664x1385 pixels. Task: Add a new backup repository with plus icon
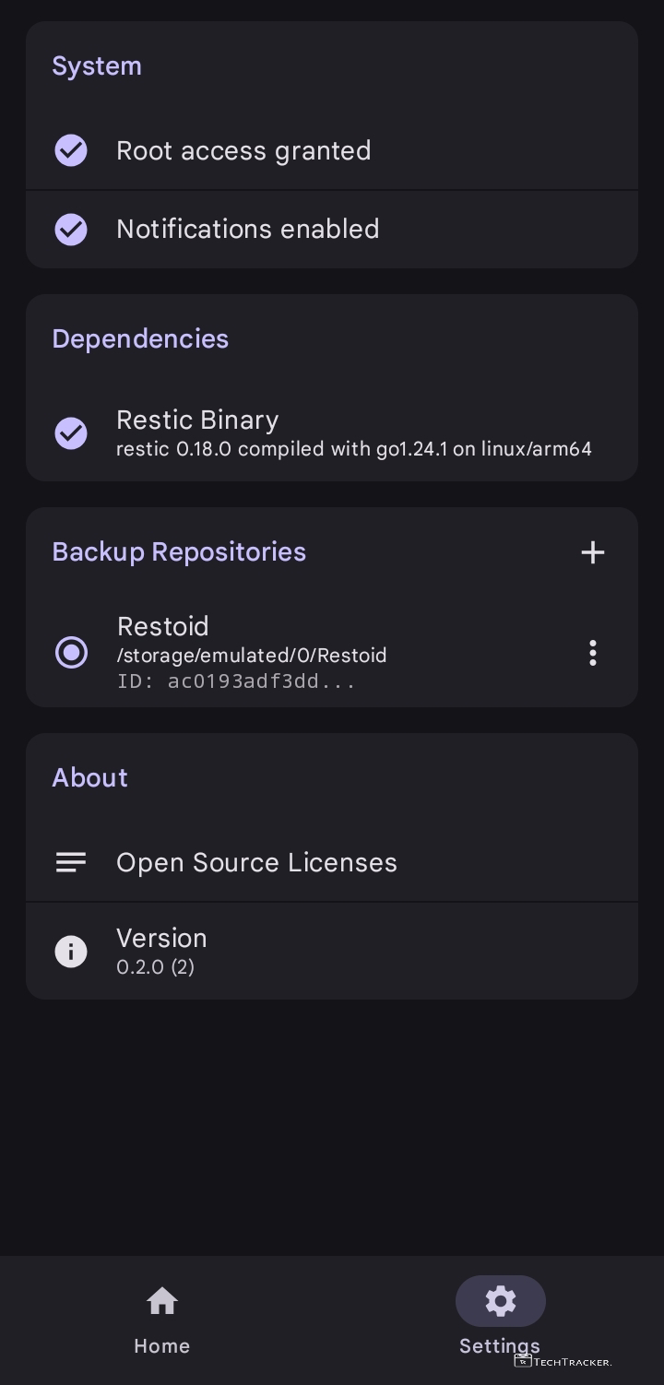click(x=592, y=552)
